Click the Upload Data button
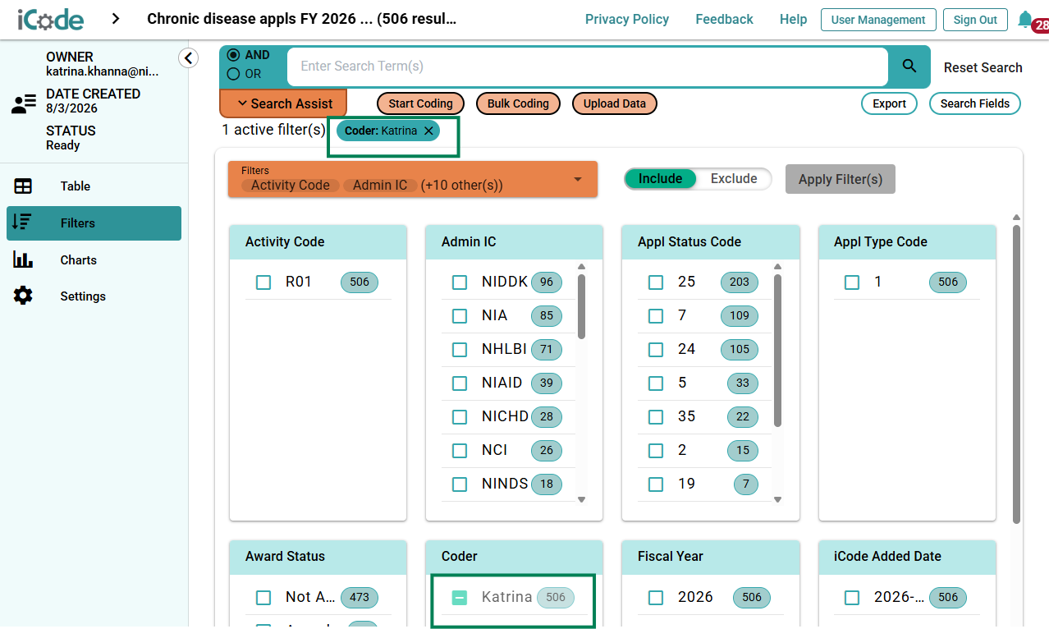This screenshot has height=629, width=1049. [615, 103]
